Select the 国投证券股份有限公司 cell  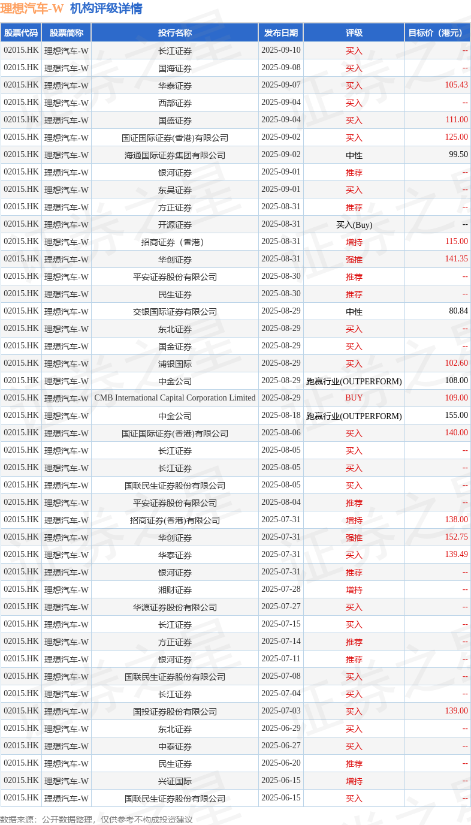[x=175, y=712]
